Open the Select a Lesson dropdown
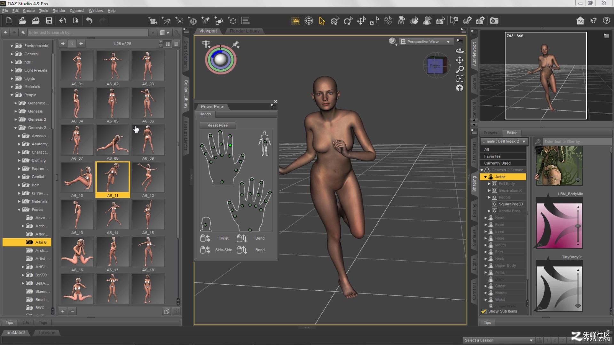The height and width of the screenshot is (345, 614). 498,340
